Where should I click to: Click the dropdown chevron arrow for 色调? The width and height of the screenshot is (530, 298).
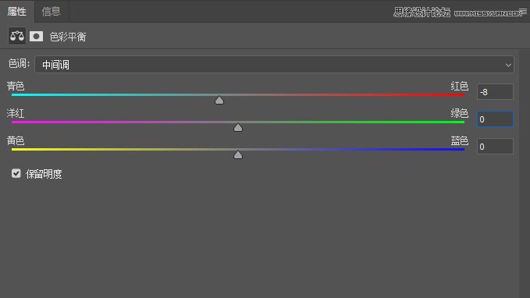pyautogui.click(x=508, y=65)
